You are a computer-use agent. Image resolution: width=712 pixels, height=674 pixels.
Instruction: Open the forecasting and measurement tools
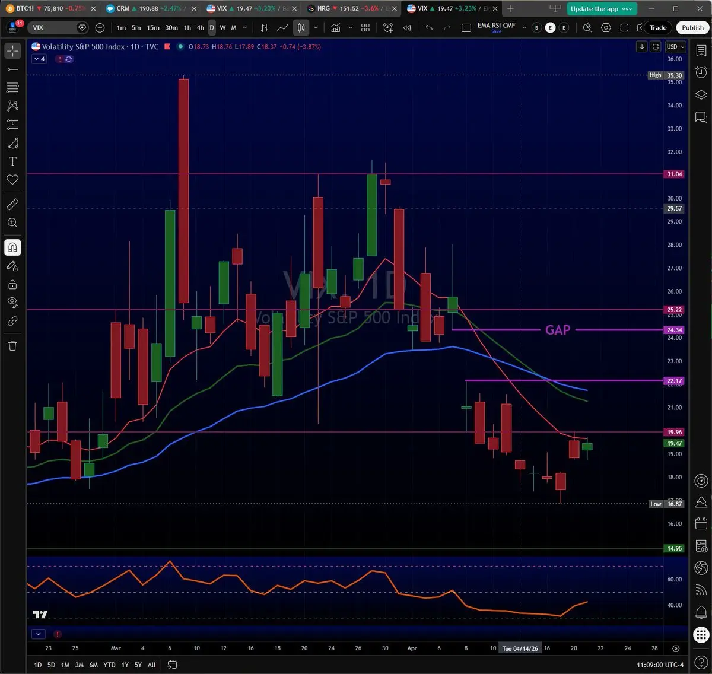click(x=12, y=125)
